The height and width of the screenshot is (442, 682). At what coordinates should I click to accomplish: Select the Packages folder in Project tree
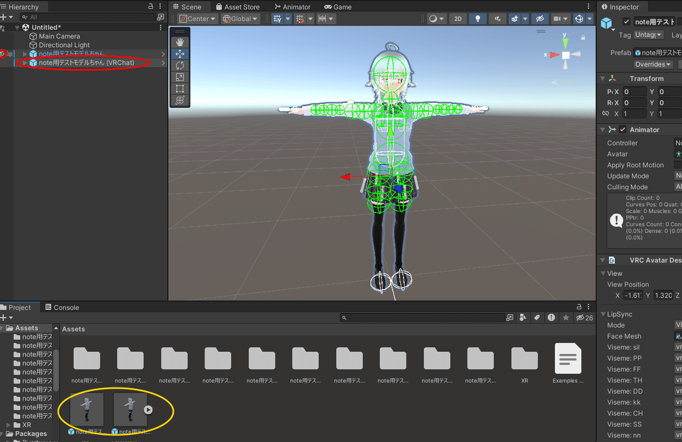tap(31, 433)
